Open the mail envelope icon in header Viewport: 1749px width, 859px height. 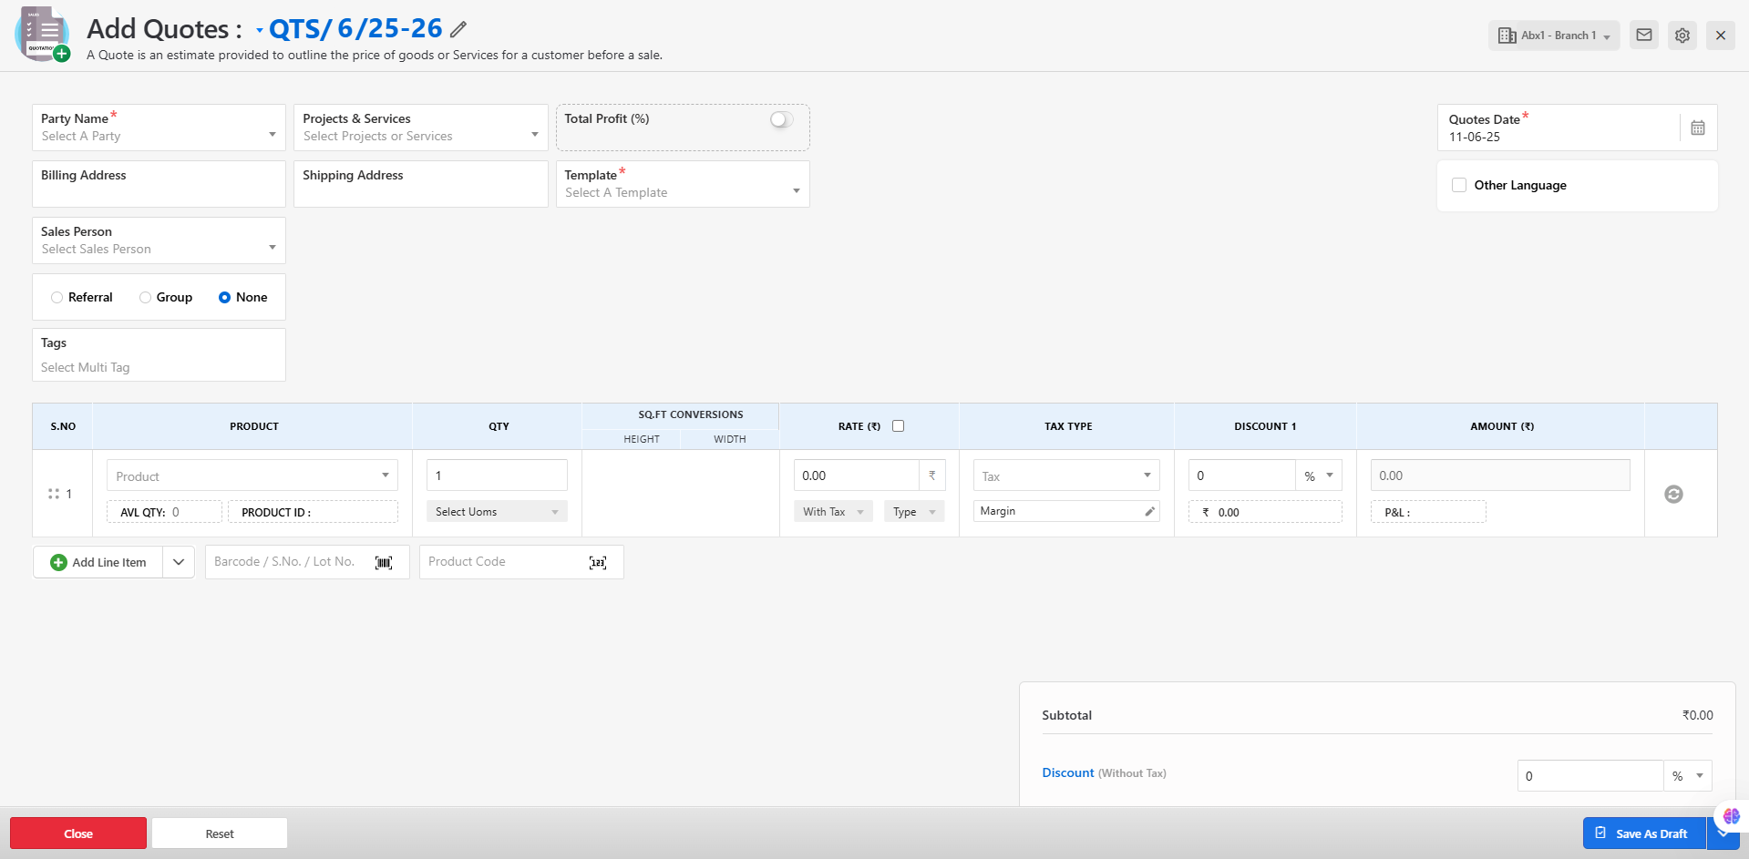coord(1643,36)
